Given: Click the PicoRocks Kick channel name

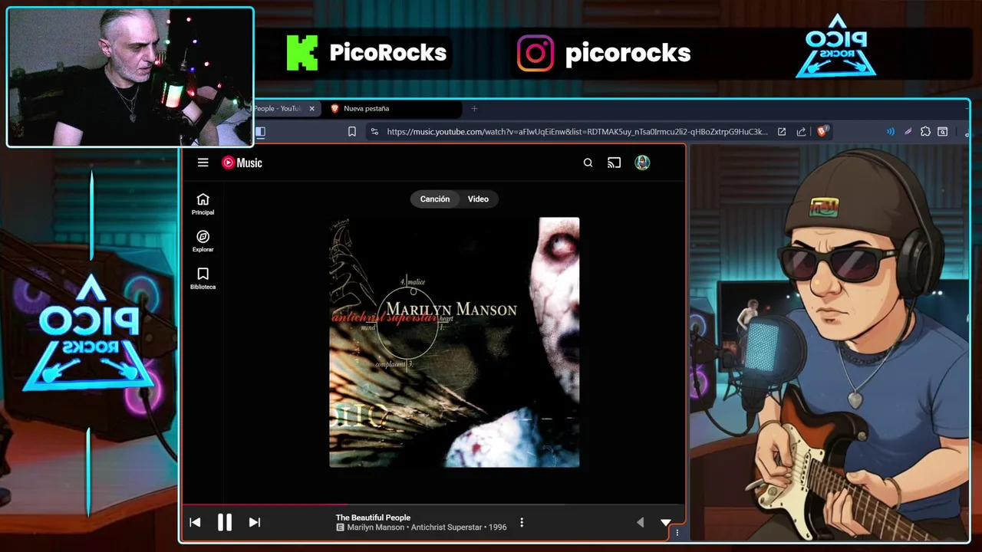Looking at the screenshot, I should point(387,53).
